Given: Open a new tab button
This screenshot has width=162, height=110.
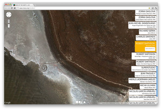Looking at the screenshot, I should tap(35, 5).
